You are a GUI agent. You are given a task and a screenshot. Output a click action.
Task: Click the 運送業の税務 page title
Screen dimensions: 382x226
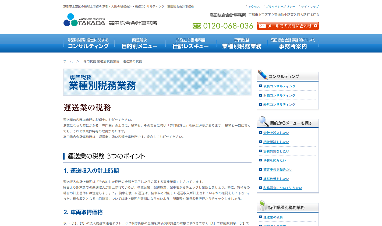coord(87,108)
